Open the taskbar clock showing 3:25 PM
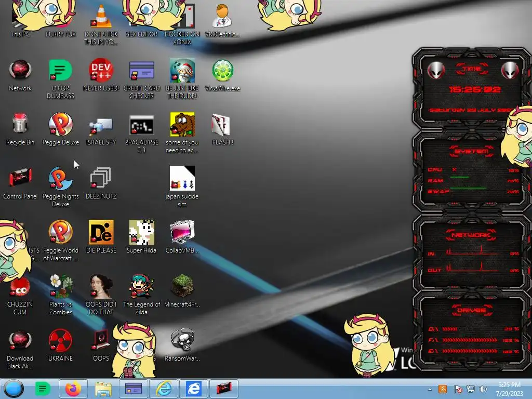The height and width of the screenshot is (399, 532). (x=510, y=389)
